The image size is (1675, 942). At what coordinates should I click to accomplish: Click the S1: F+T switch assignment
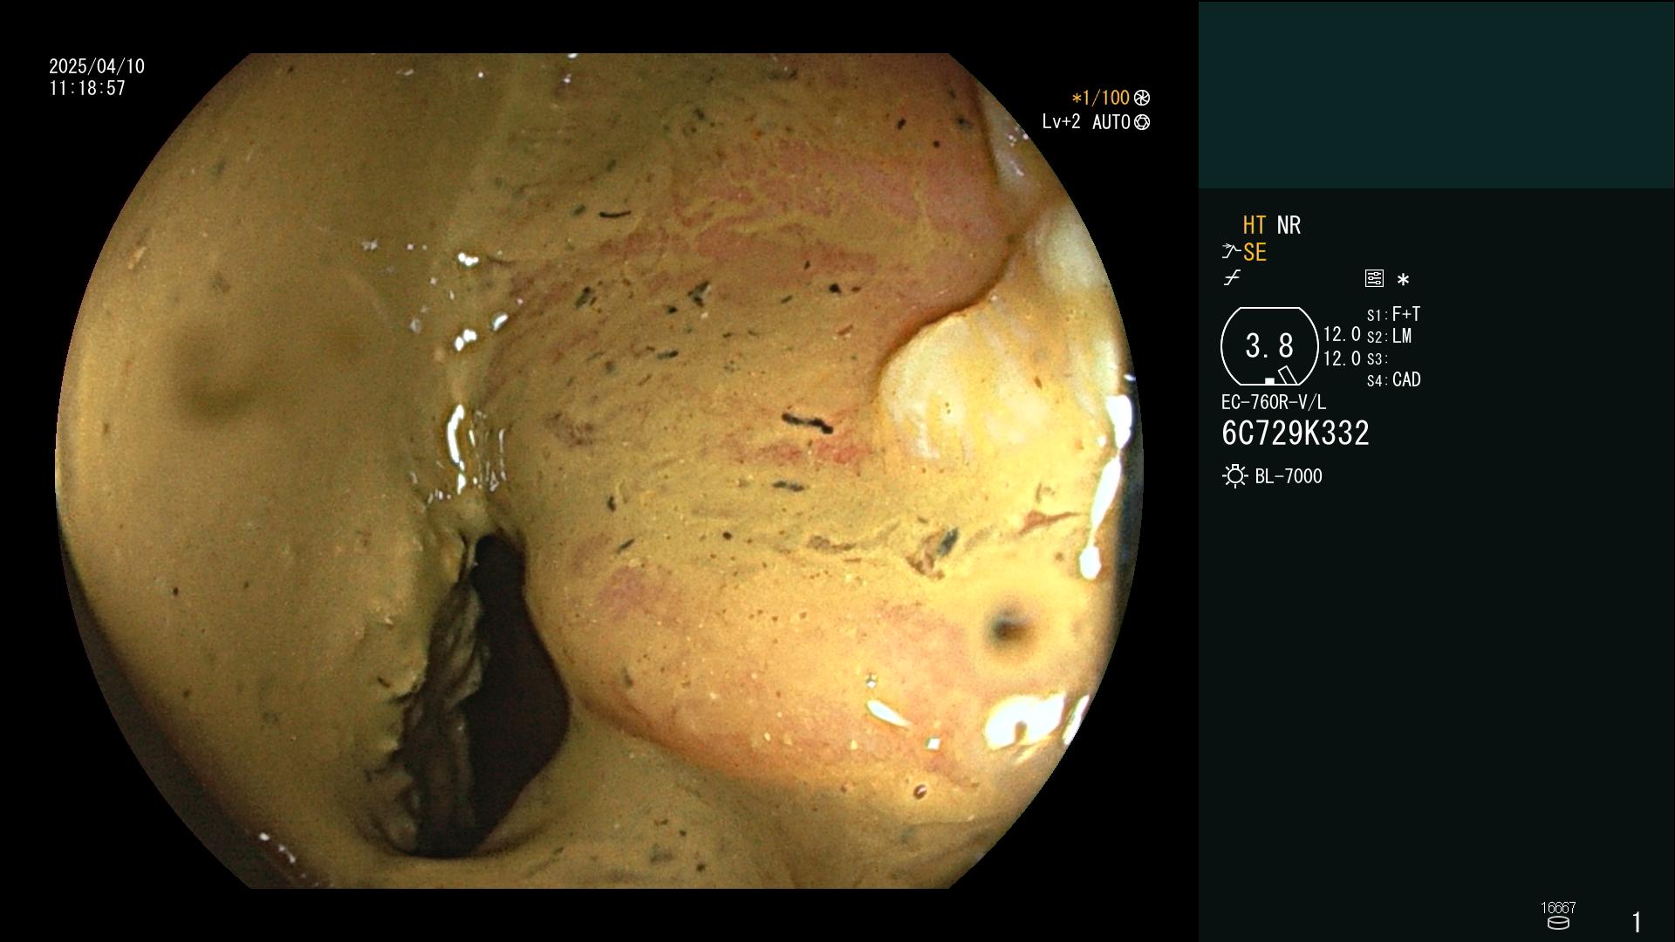pos(1393,314)
